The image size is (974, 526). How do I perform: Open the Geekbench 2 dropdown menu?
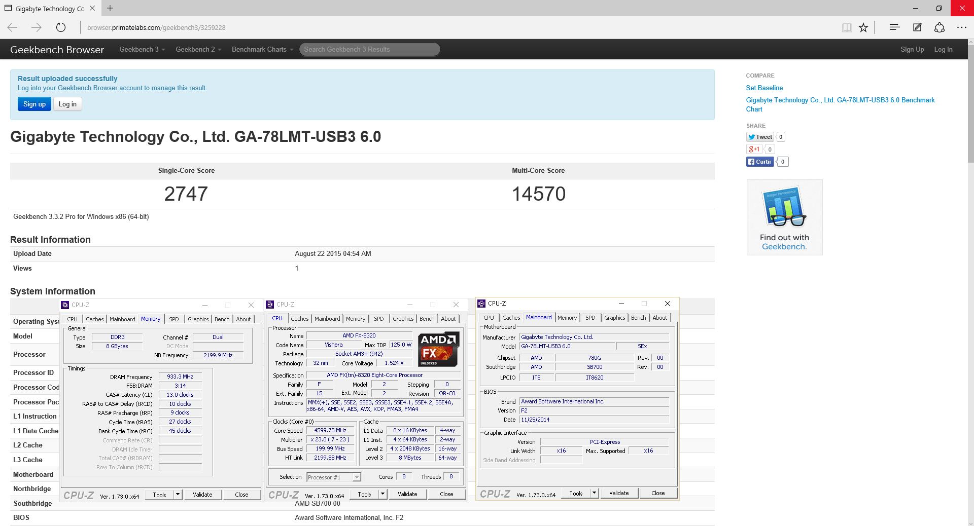coord(198,49)
